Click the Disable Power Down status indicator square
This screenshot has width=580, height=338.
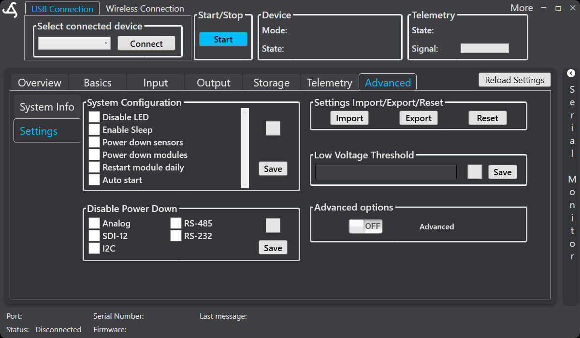[x=273, y=225]
